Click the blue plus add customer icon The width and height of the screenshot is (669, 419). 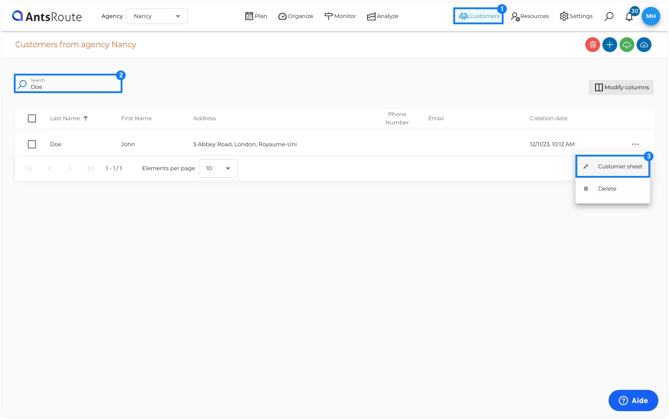click(609, 45)
